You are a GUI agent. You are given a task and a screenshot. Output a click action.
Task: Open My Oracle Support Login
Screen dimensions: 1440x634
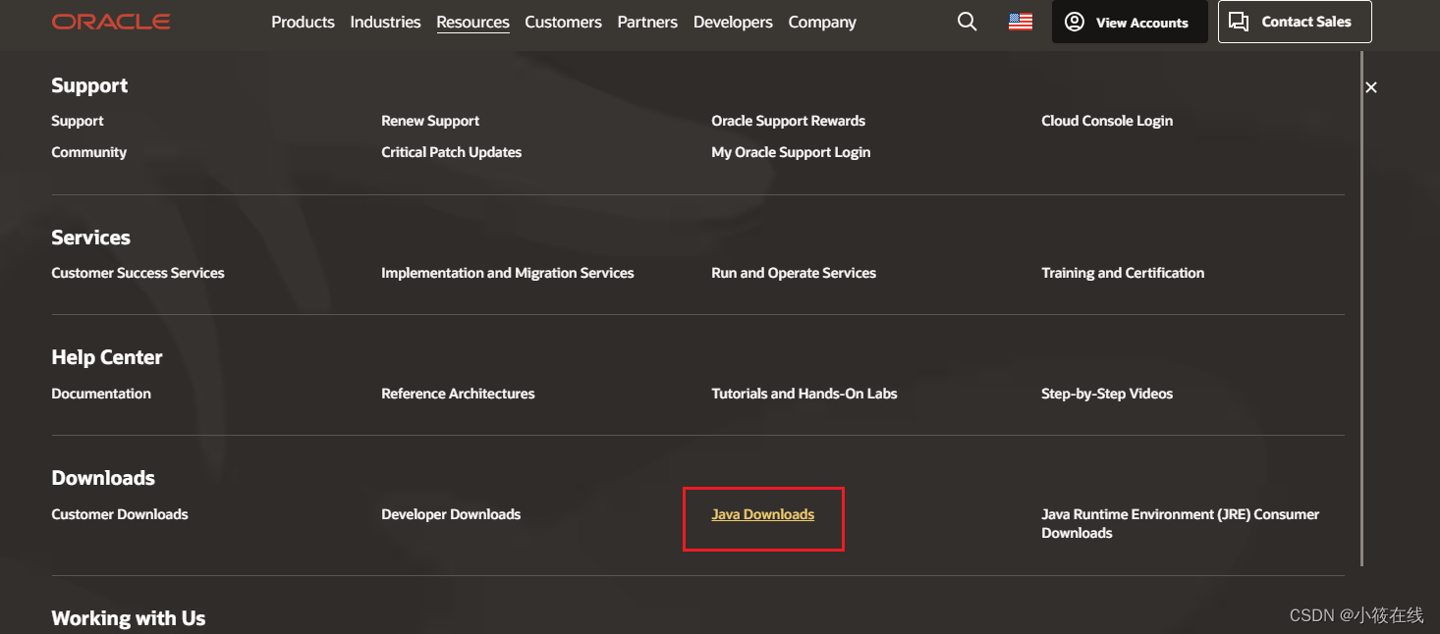[x=791, y=152]
